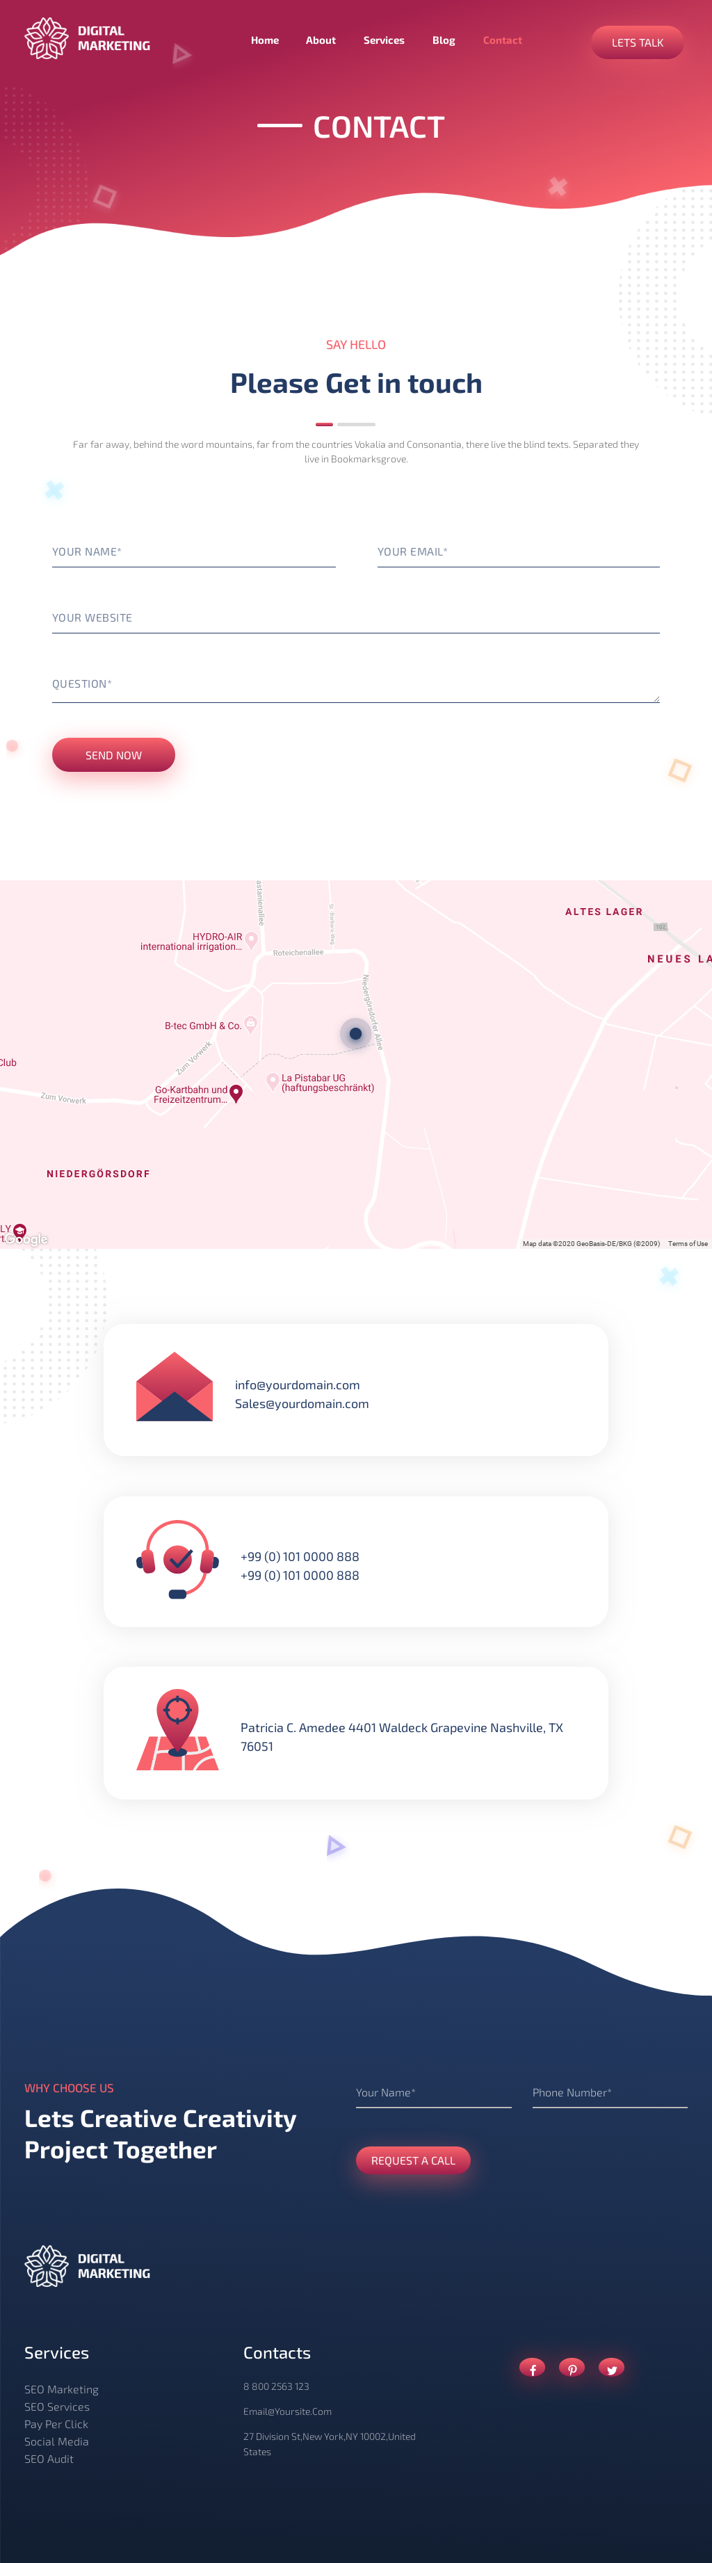Select the QUESTION text area
Screen dimensions: 712x2563
point(355,684)
